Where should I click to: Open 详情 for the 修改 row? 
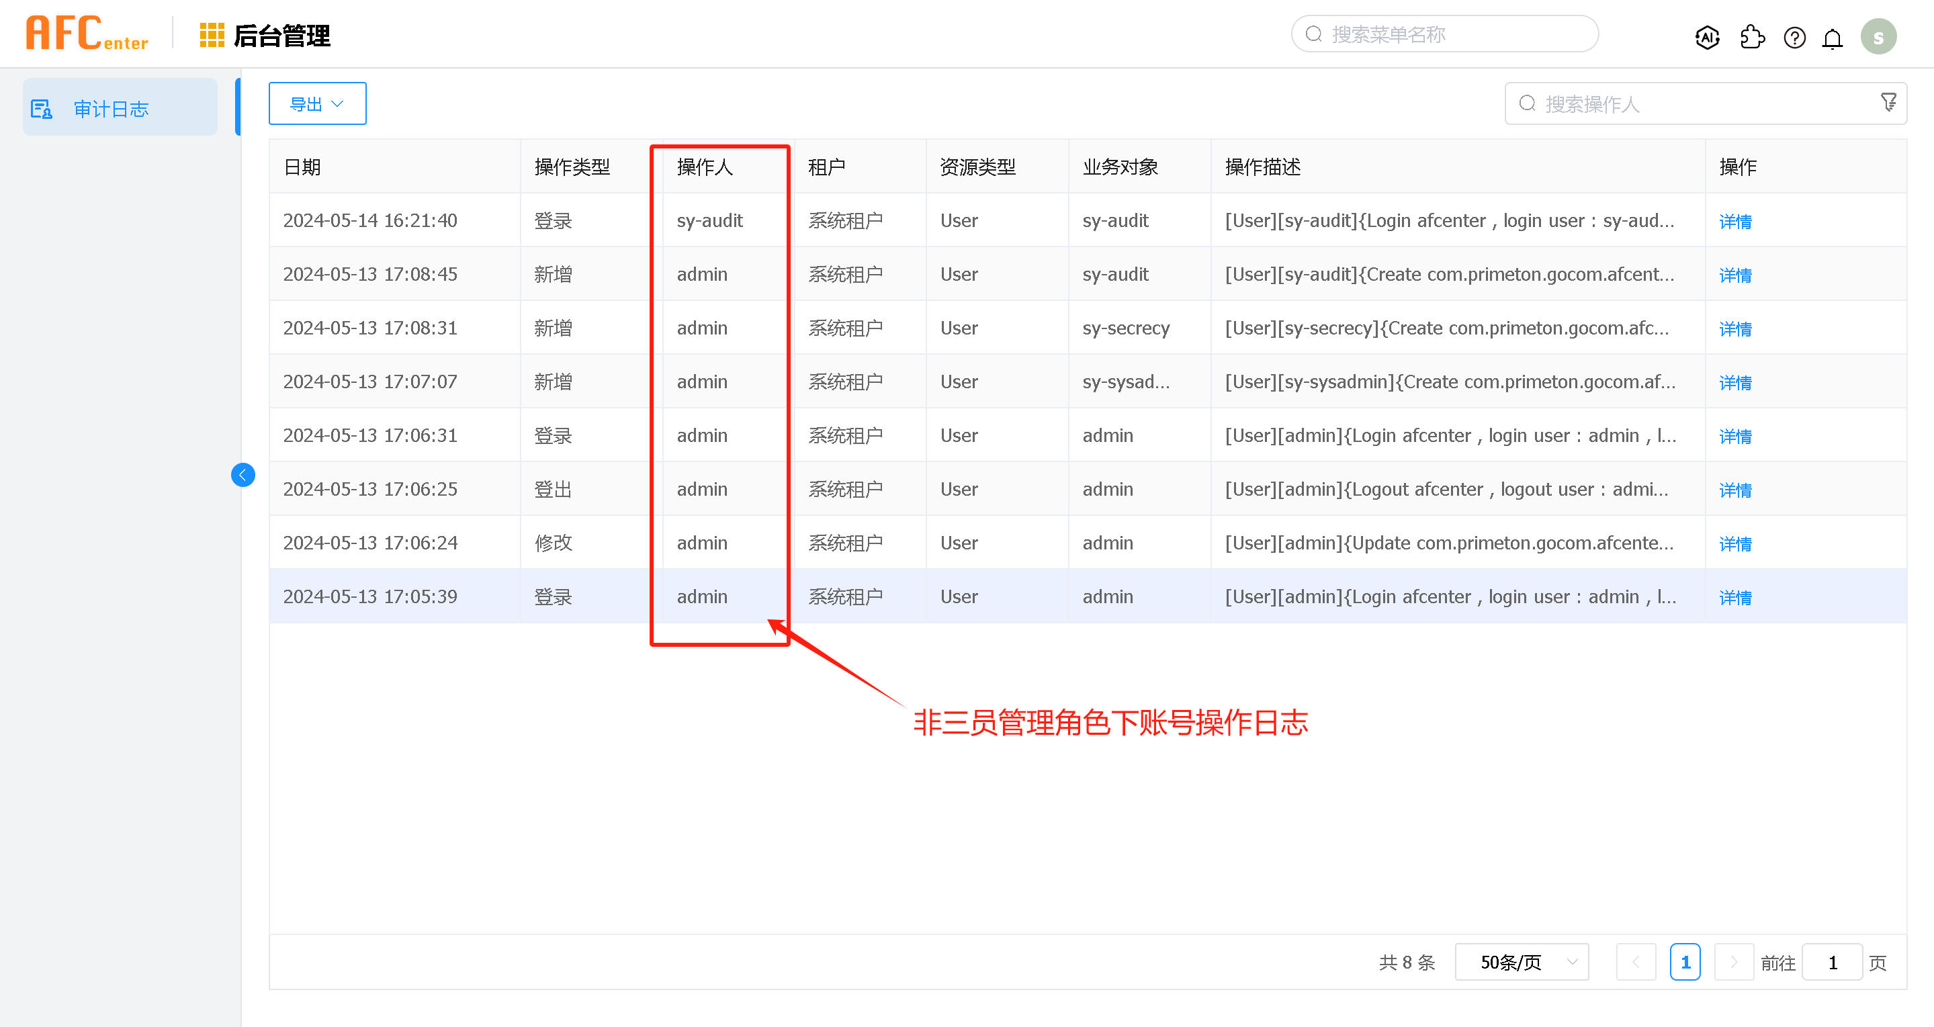(x=1735, y=543)
